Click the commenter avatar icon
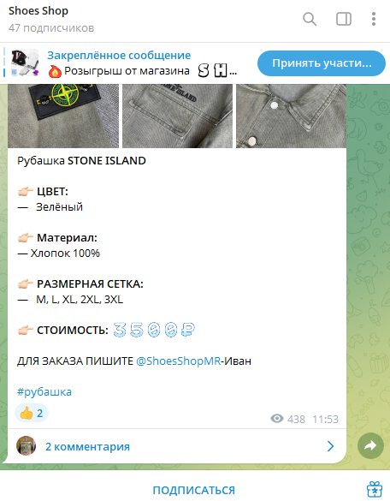The width and height of the screenshot is (390, 501). click(x=26, y=445)
